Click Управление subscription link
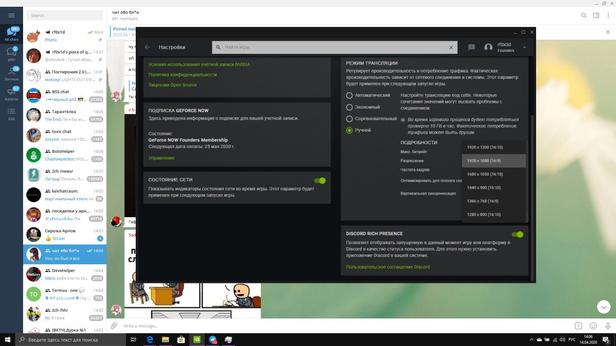 161,158
